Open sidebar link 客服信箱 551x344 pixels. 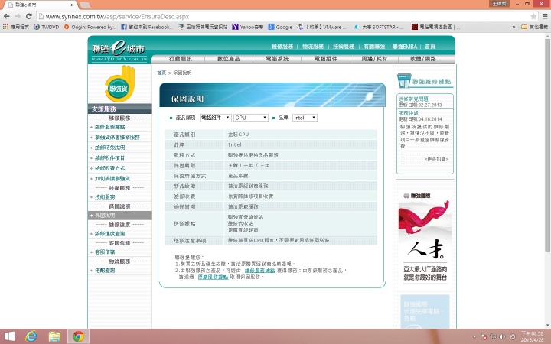click(105, 252)
